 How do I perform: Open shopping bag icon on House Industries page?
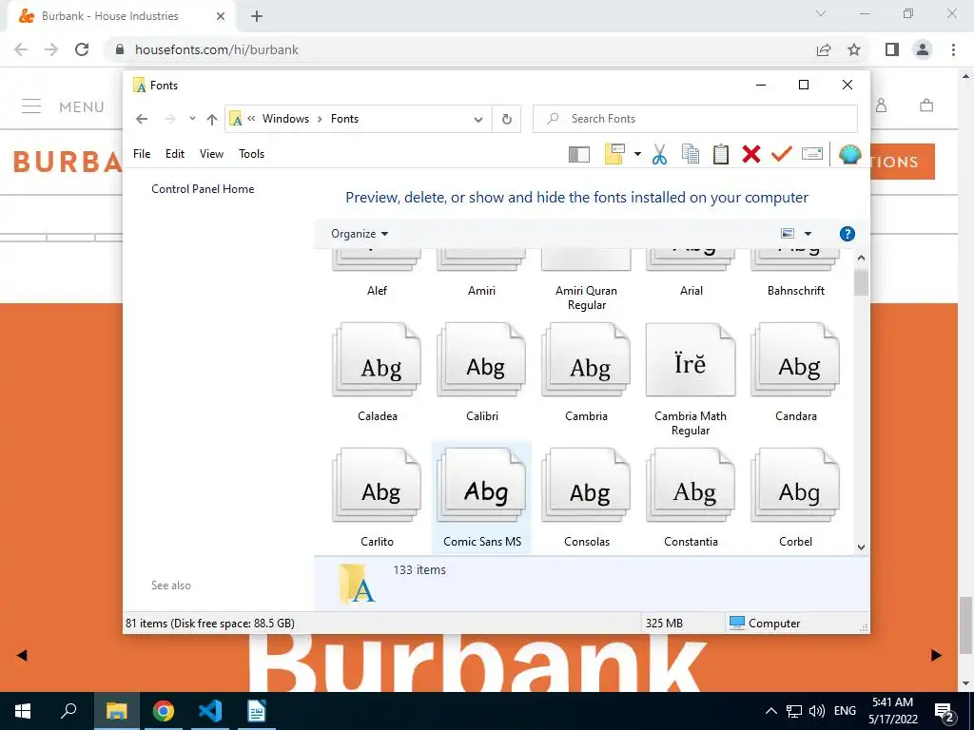click(x=926, y=106)
